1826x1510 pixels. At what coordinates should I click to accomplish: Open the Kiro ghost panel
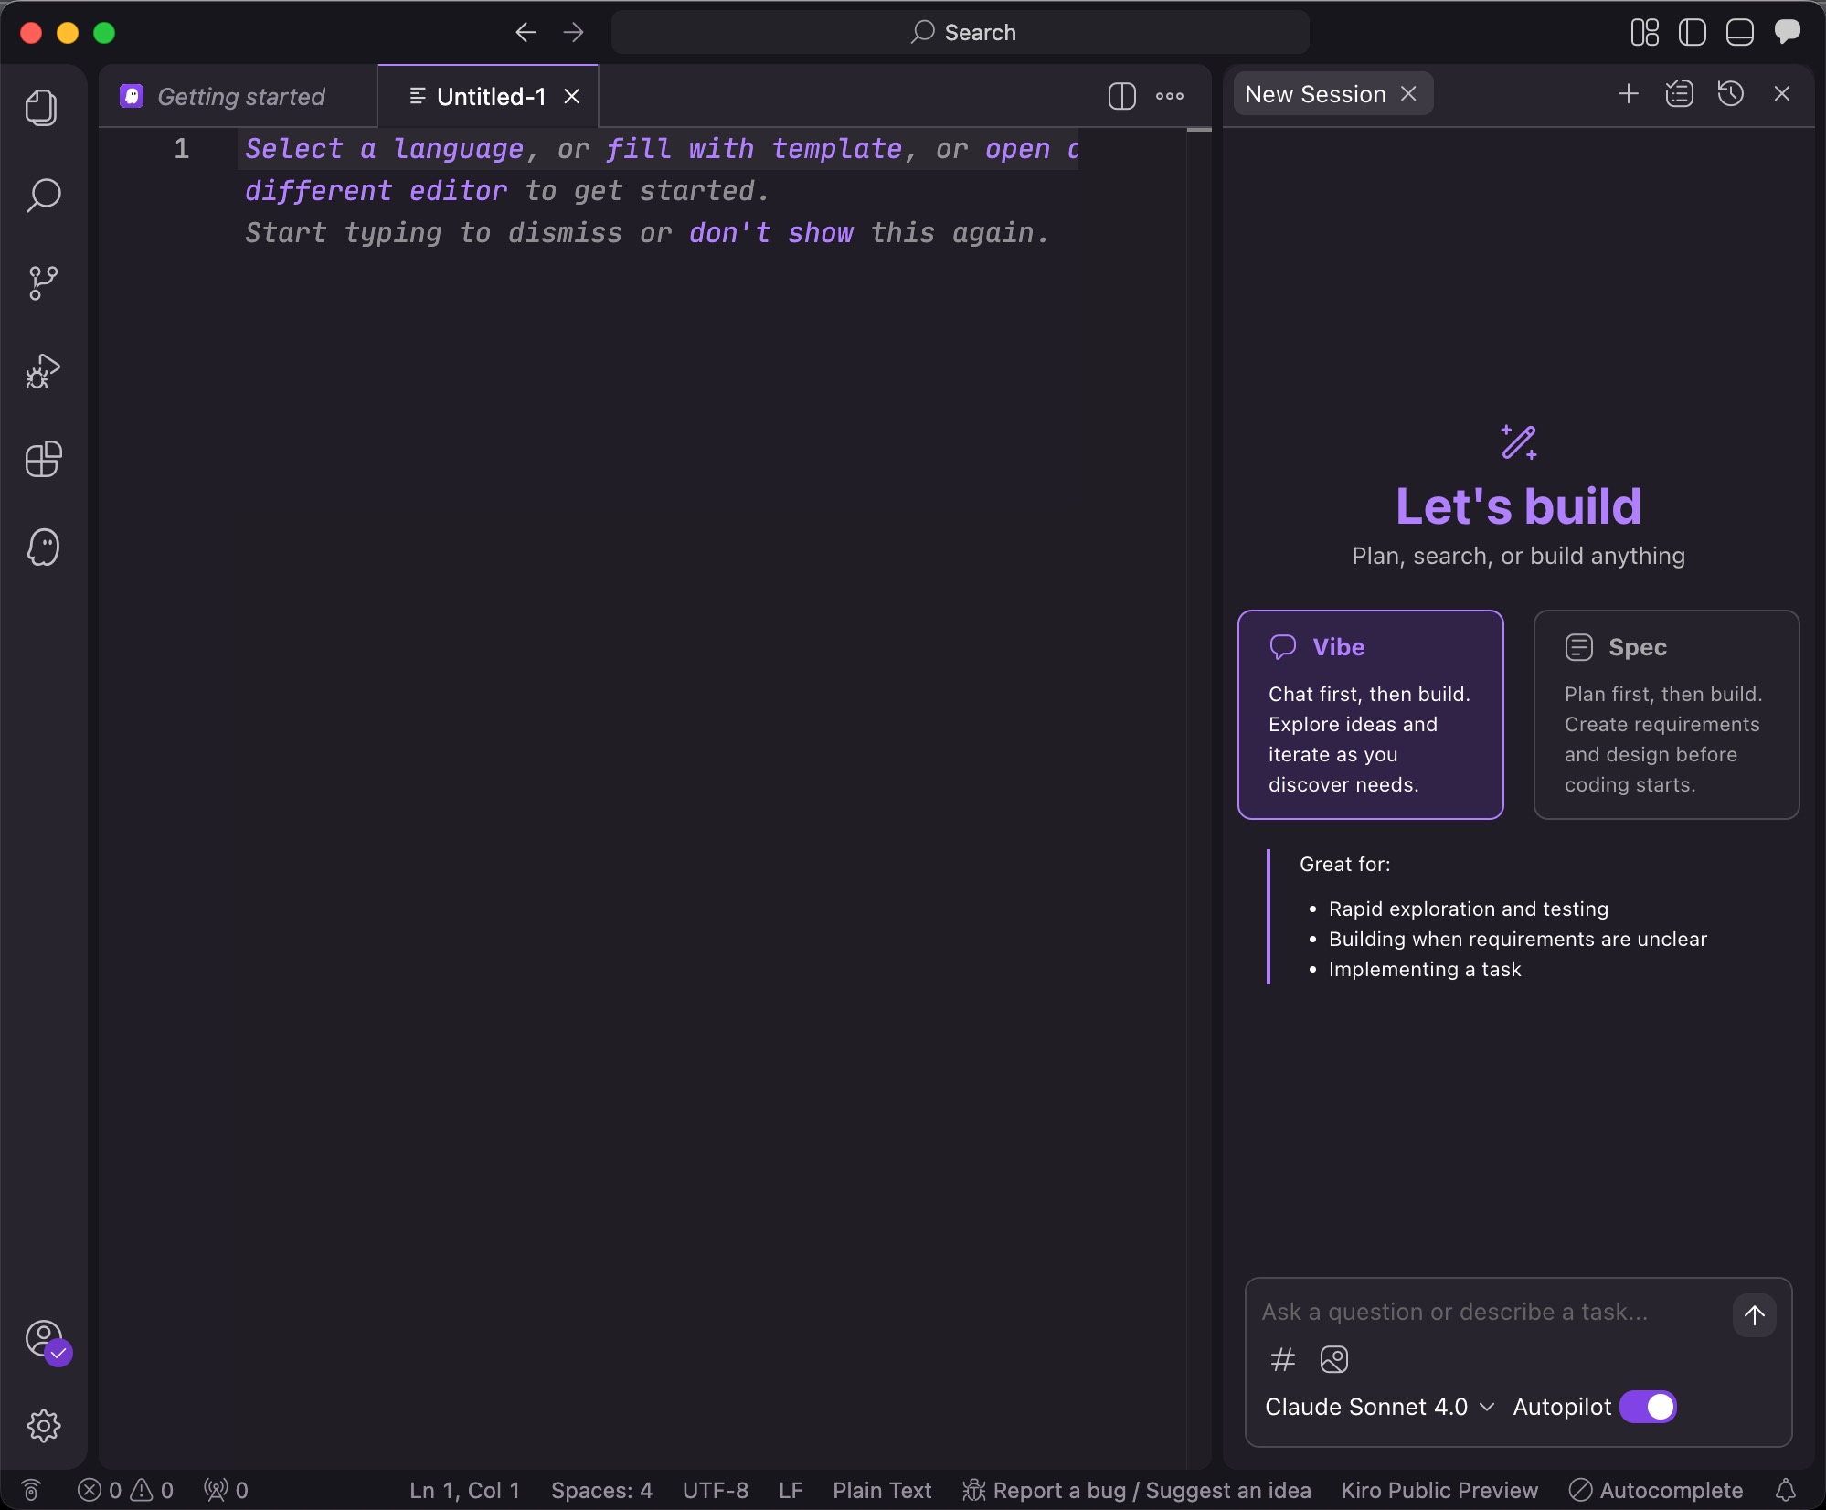click(42, 548)
